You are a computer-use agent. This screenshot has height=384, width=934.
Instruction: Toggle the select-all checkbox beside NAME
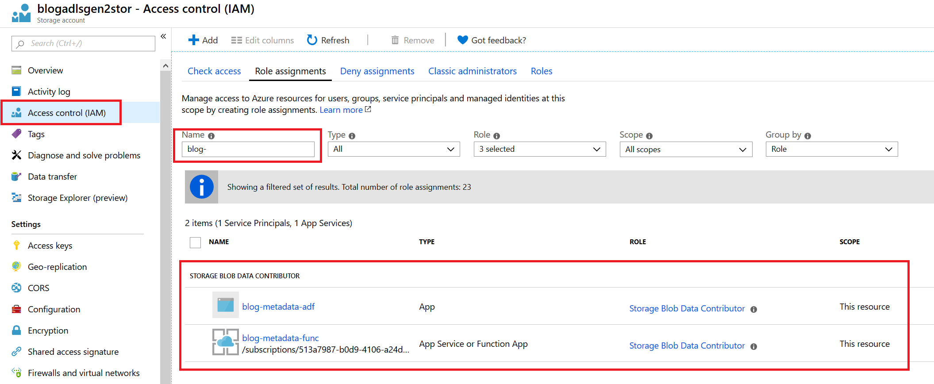[x=195, y=242]
